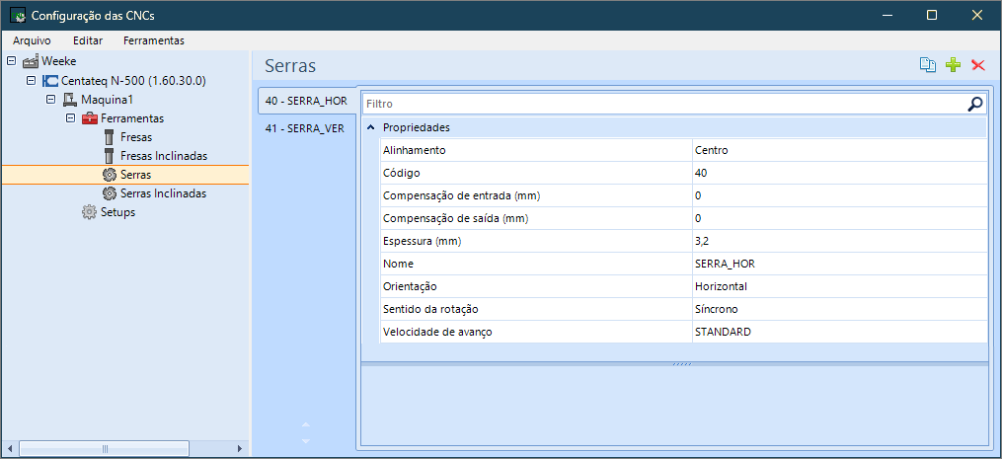Open the Arquivo menu
This screenshot has width=1002, height=459.
(x=32, y=40)
